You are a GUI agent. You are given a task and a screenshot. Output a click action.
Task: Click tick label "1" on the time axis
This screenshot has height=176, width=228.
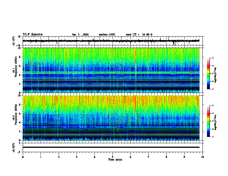[x=41, y=157]
